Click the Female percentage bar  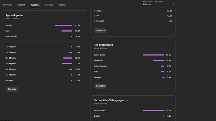[64, 25]
